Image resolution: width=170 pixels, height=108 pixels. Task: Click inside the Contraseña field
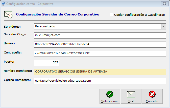pos(100,53)
